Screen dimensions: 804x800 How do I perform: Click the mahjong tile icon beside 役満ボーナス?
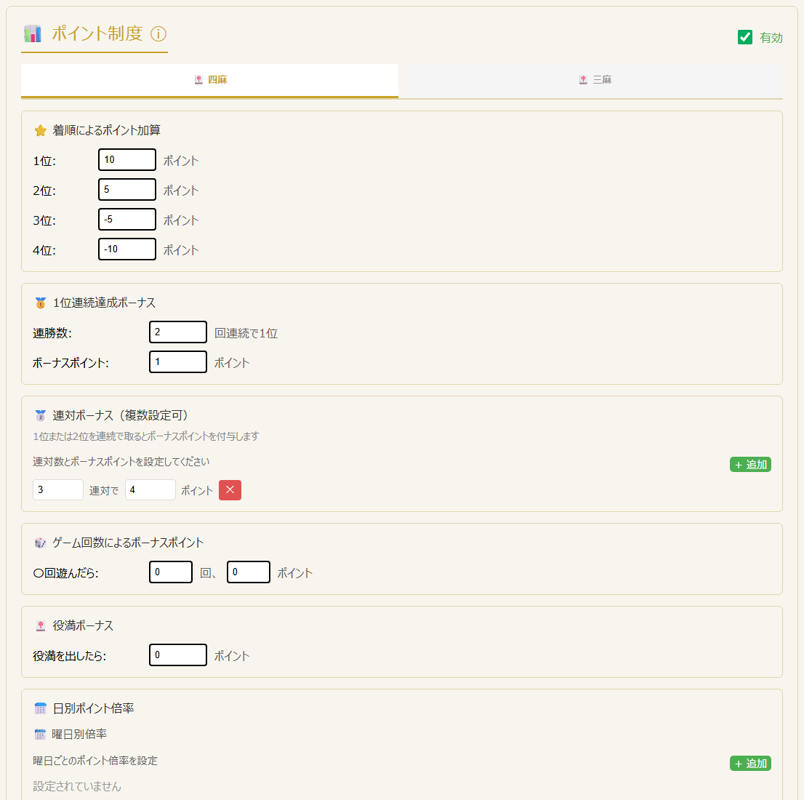coord(41,625)
